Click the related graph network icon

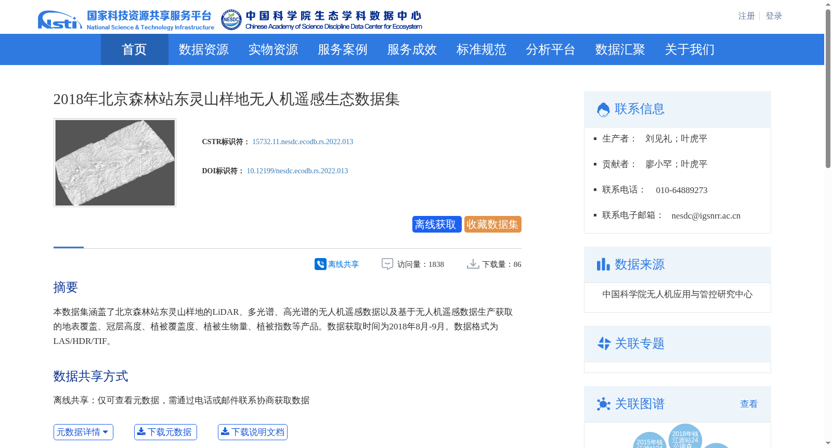603,404
